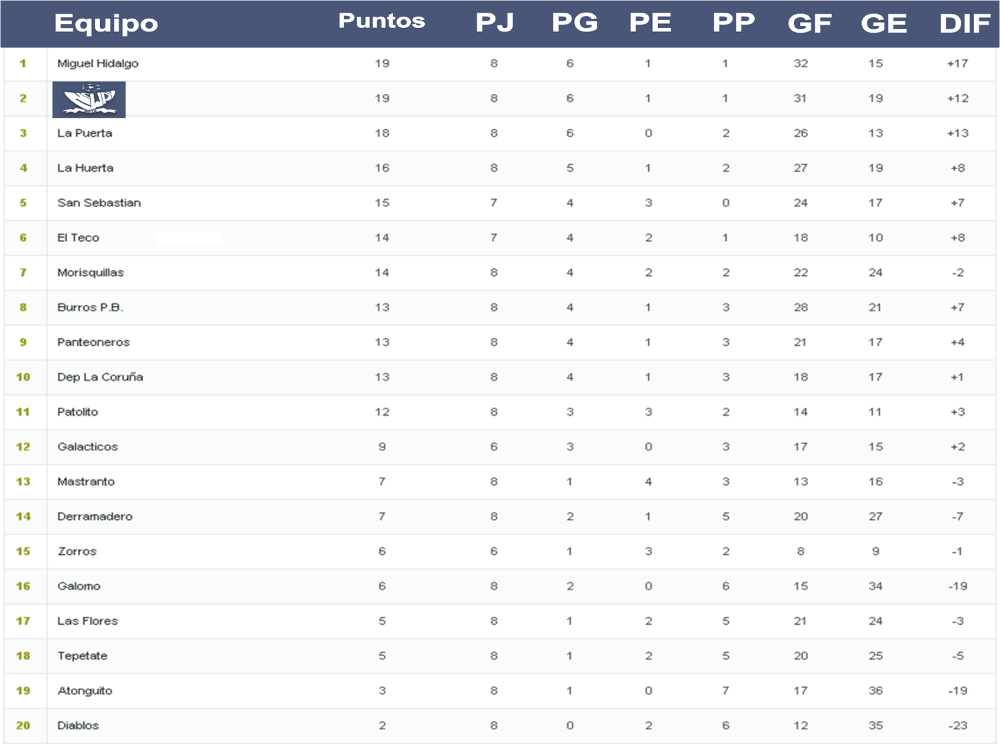Click rank number 10 in the position column
This screenshot has width=1000, height=744.
(x=23, y=377)
